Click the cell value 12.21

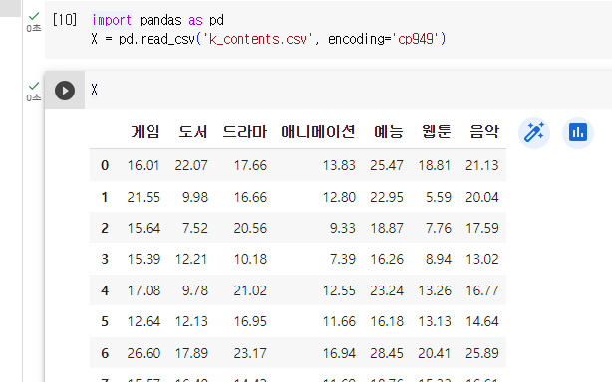point(191,259)
